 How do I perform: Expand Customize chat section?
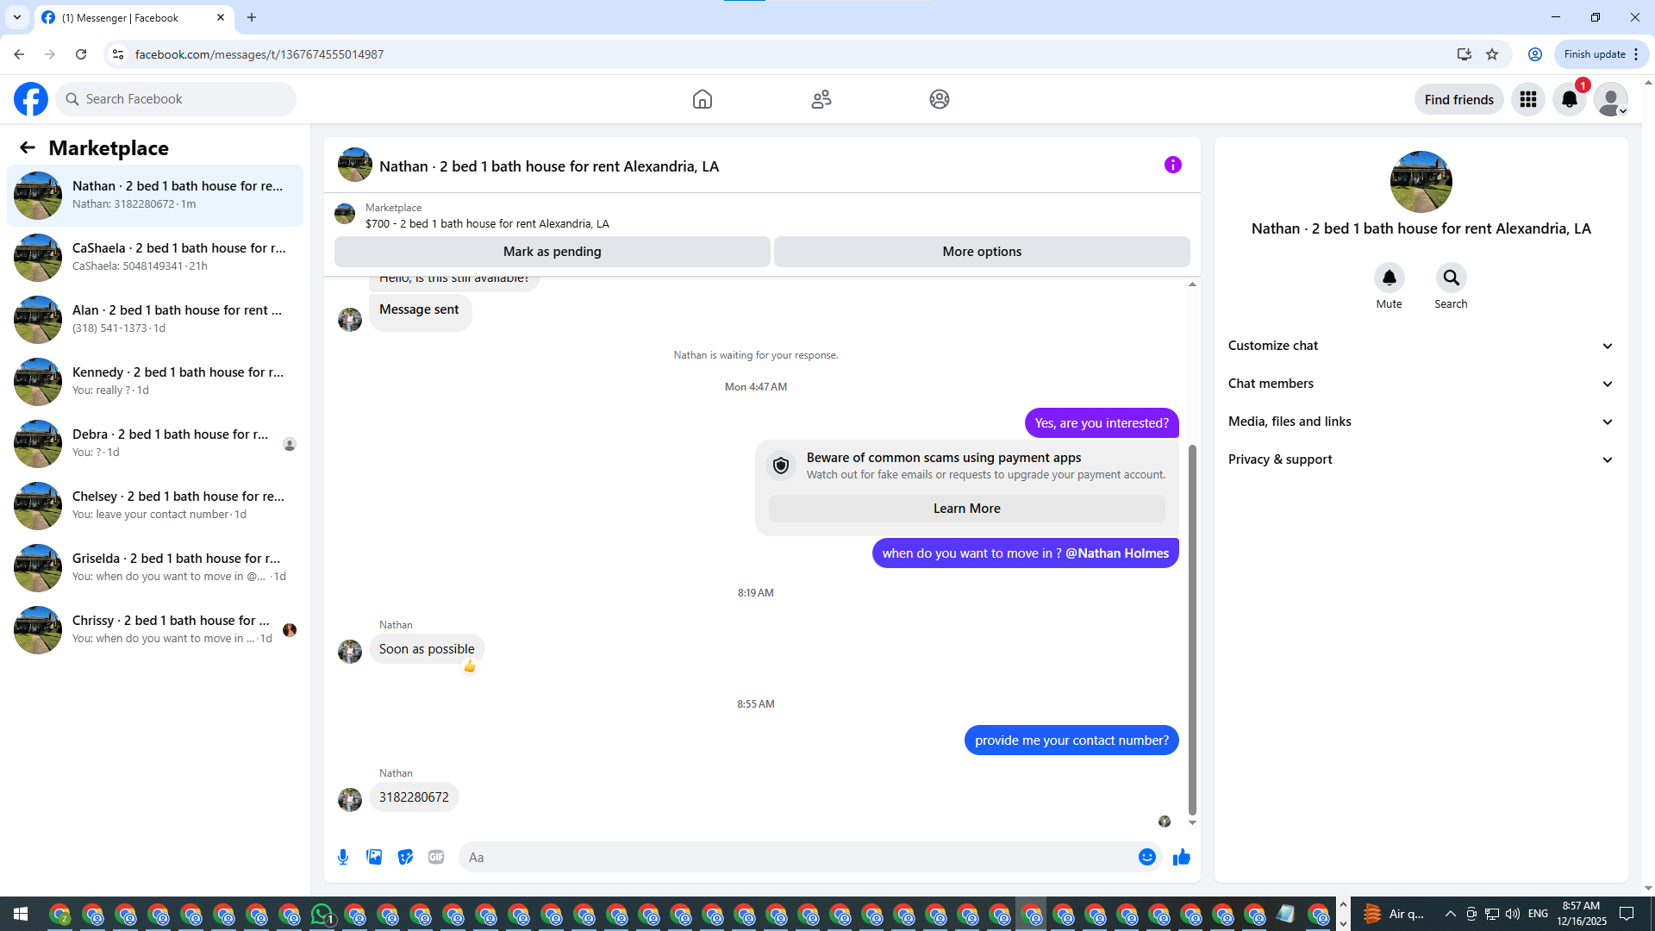[1421, 346]
